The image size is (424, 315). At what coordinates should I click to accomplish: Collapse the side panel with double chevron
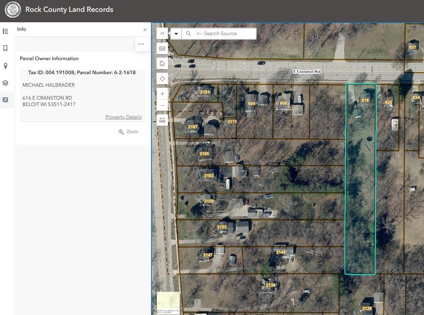(162, 34)
